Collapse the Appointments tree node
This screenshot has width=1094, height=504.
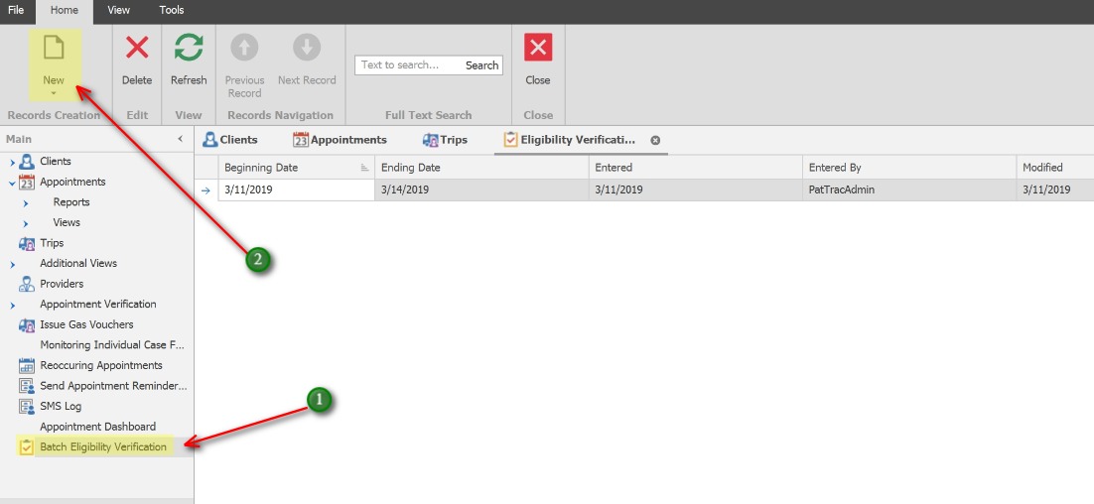point(12,184)
